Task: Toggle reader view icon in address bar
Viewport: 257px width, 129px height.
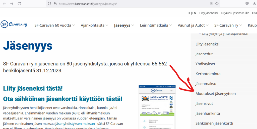Action: pyautogui.click(x=211, y=4)
